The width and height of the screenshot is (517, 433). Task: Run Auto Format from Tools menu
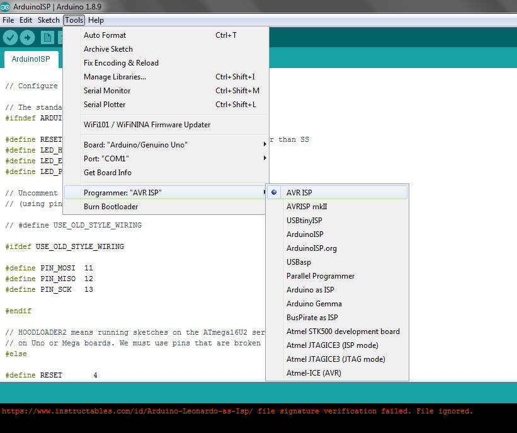[x=166, y=35]
